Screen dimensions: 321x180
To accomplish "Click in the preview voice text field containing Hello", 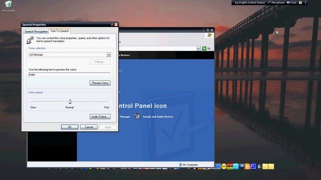I will click(x=70, y=74).
